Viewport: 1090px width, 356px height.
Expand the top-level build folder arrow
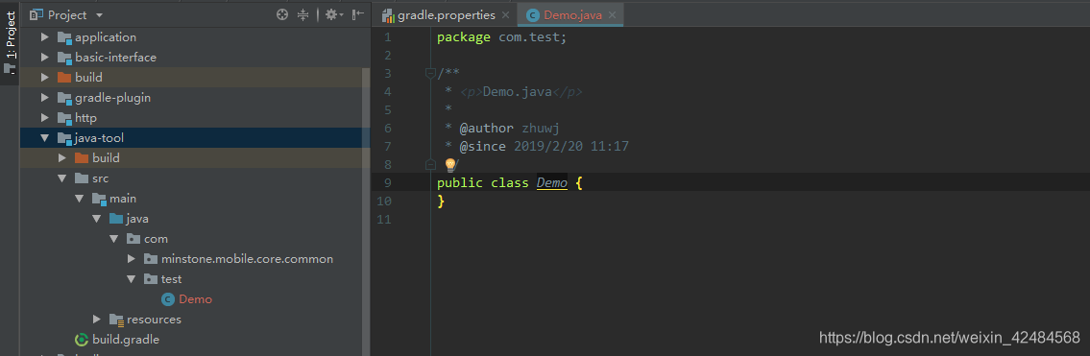coord(45,77)
